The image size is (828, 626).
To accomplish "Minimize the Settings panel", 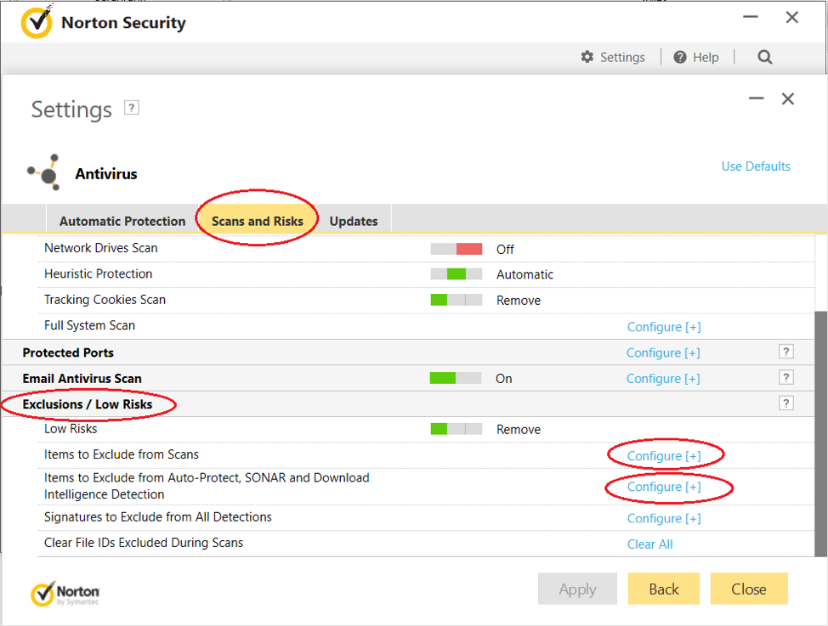I will 757,99.
